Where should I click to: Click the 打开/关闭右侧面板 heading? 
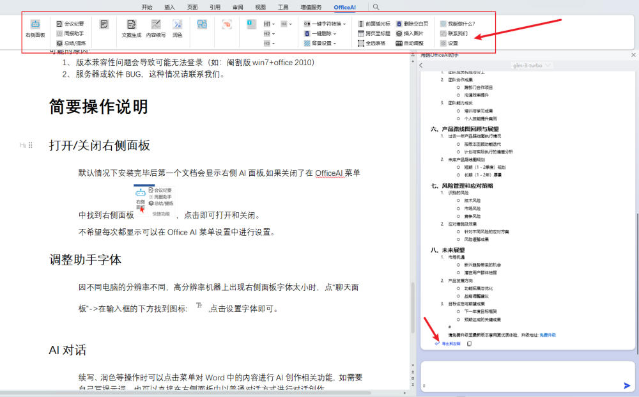coord(100,145)
